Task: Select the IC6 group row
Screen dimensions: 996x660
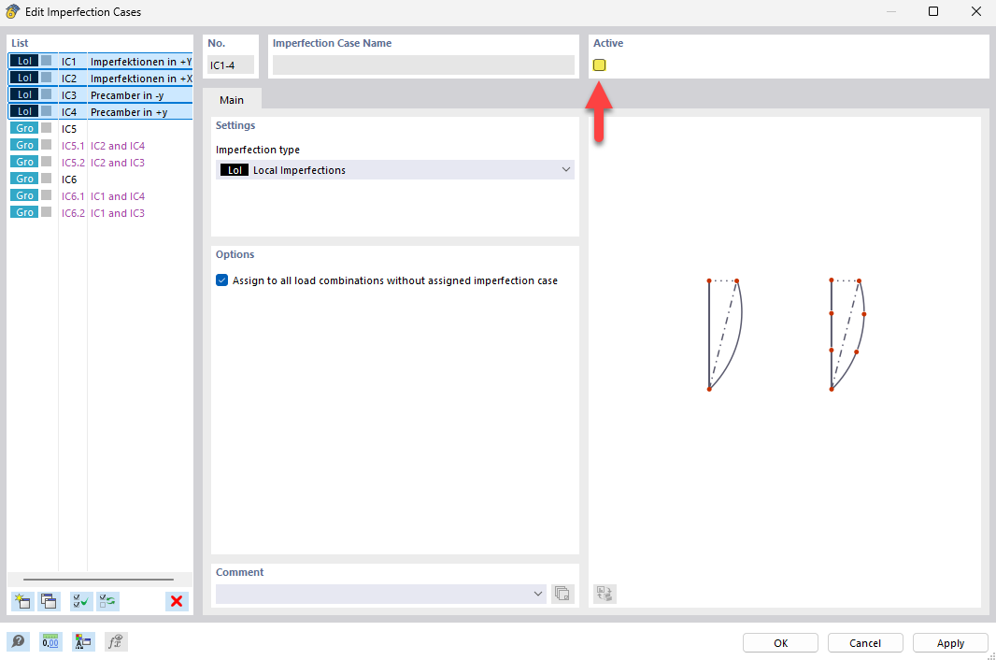Action: click(100, 179)
